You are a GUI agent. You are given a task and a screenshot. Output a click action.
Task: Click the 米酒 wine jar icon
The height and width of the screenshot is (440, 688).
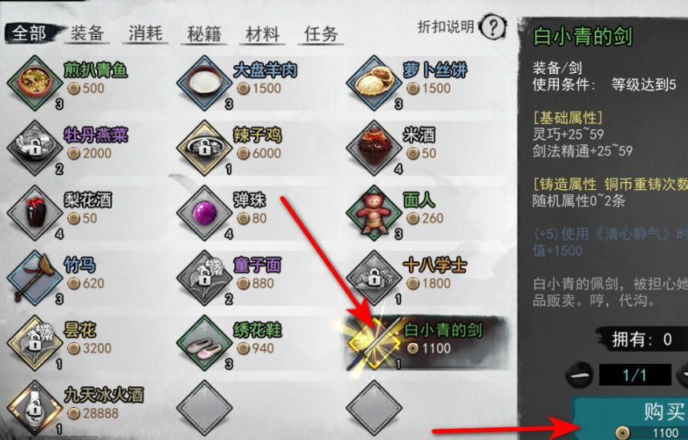[374, 147]
